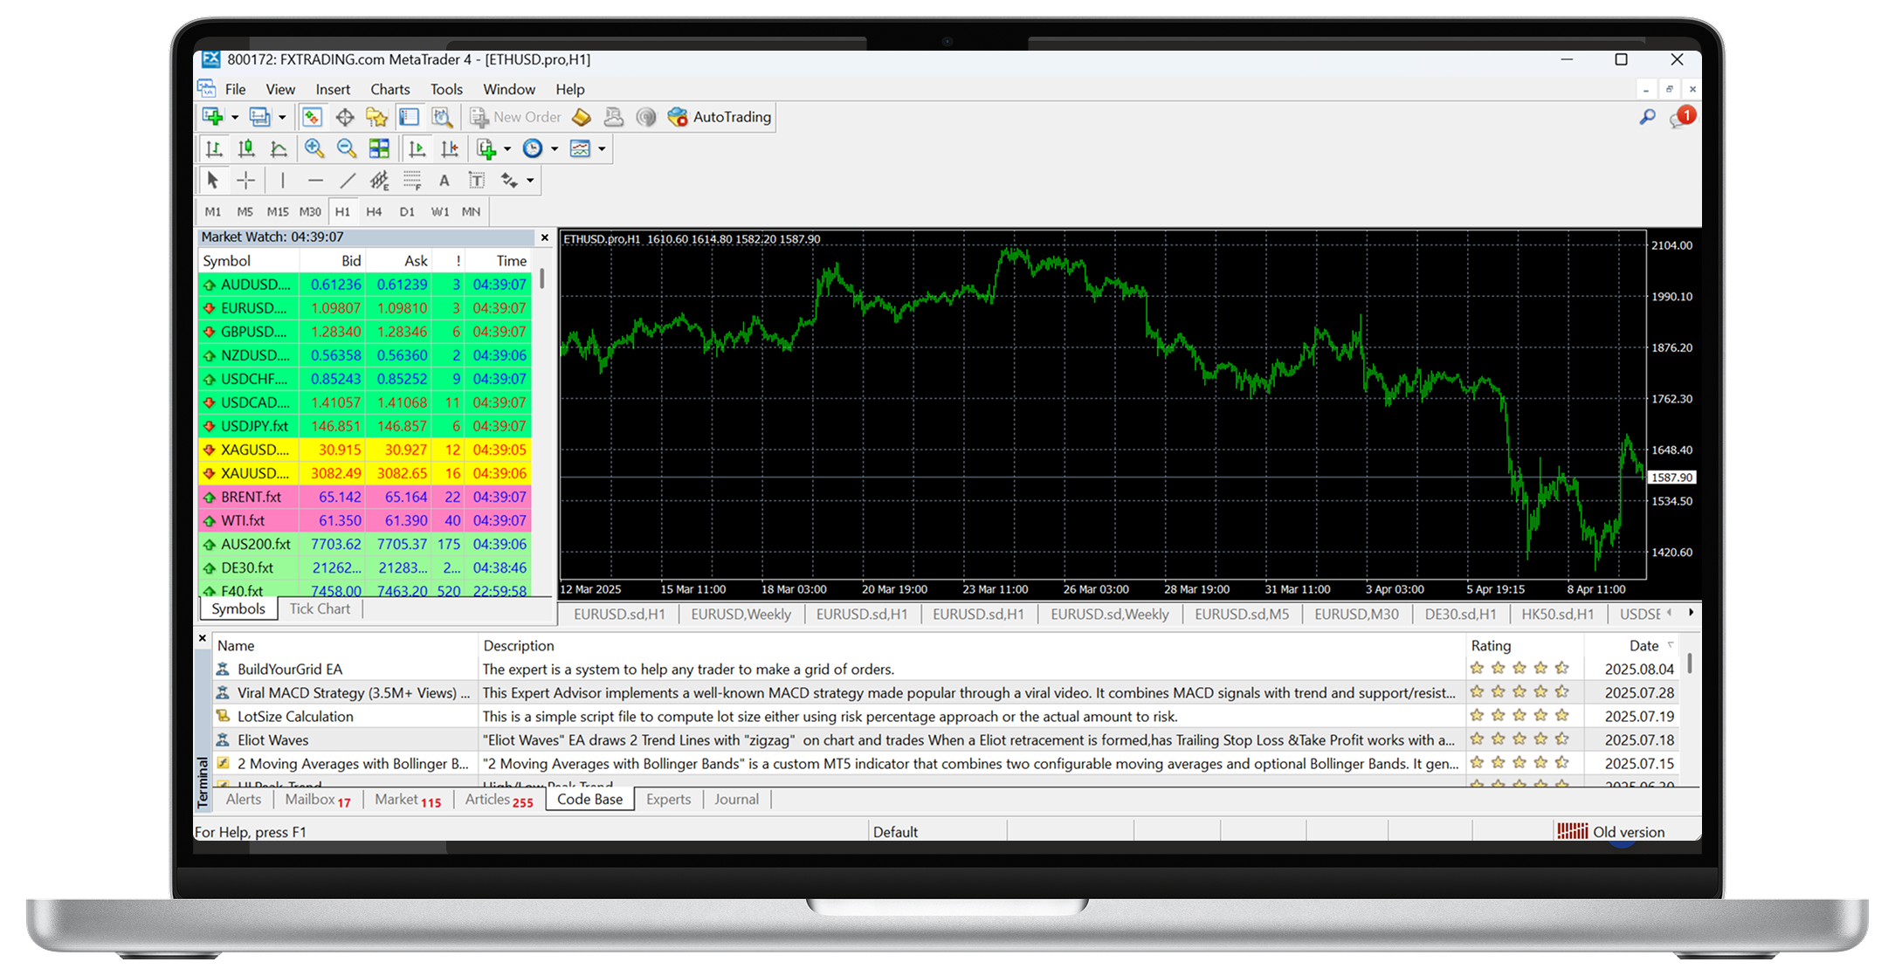The height and width of the screenshot is (969, 1895).
Task: Switch chart timeframe to H4
Action: (x=375, y=210)
